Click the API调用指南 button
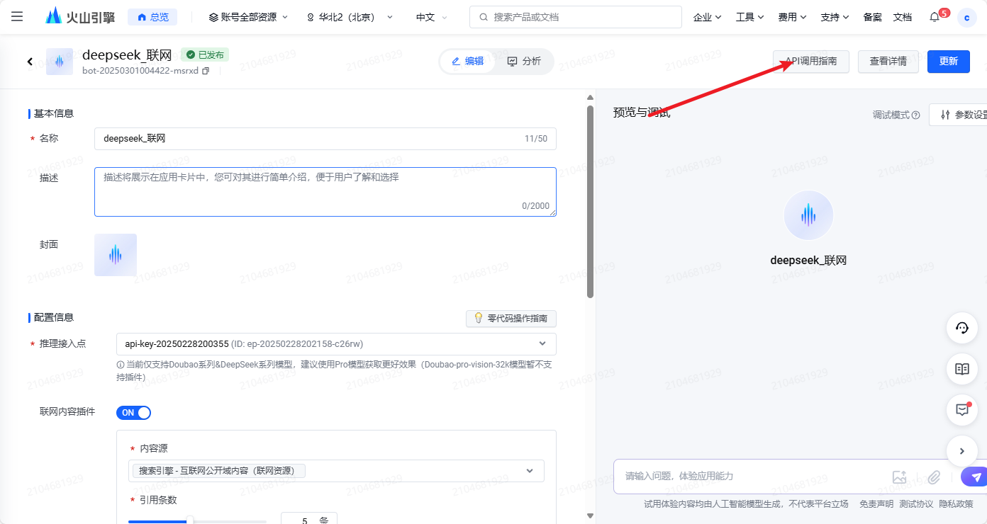 click(811, 62)
